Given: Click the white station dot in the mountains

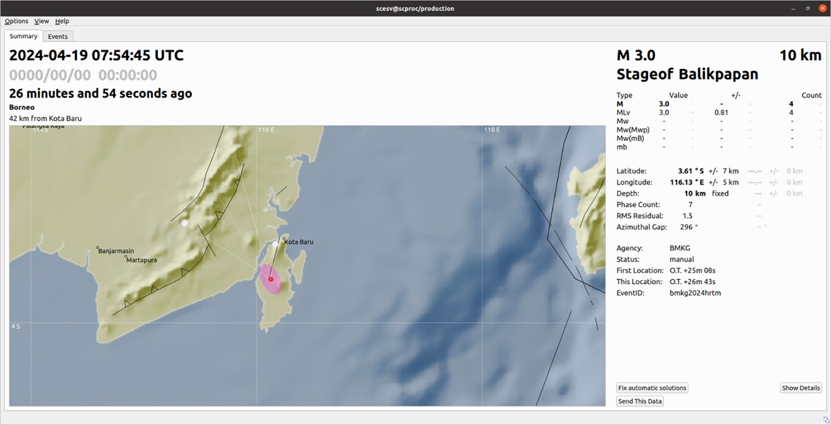Looking at the screenshot, I should [x=184, y=223].
